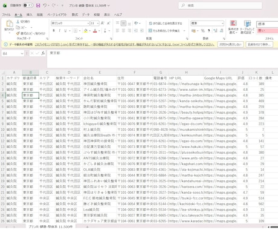The width and height of the screenshot is (278, 230).
Task: Click Wrap Text (折り返して全体を表示する)
Action: coord(166,24)
